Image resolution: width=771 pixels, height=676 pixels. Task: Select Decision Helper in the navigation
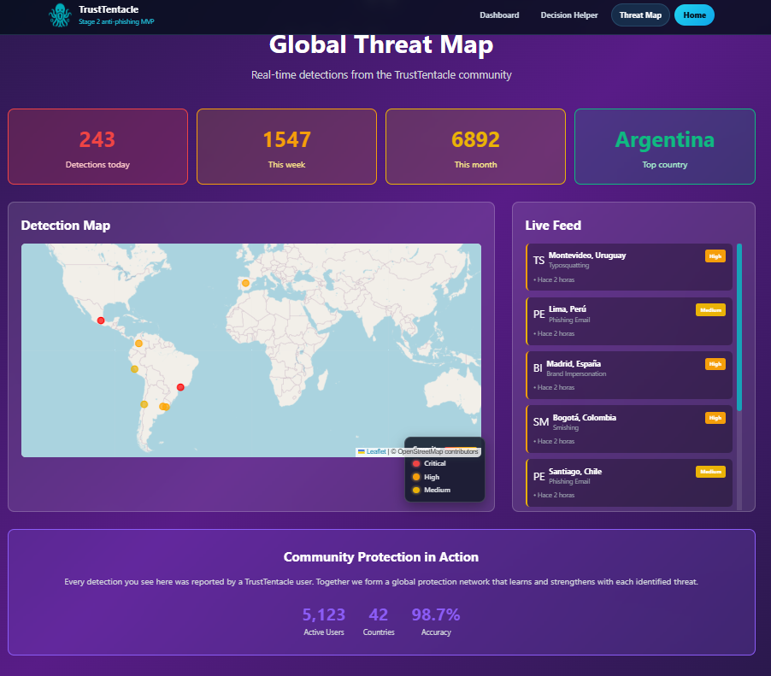(568, 15)
